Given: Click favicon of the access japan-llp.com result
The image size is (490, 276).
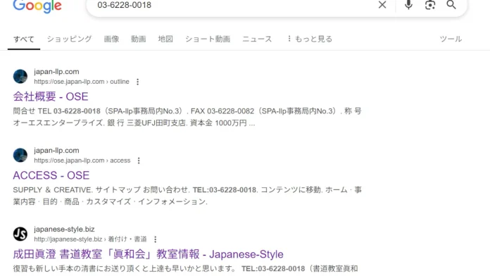Looking at the screenshot, I should 20,155.
